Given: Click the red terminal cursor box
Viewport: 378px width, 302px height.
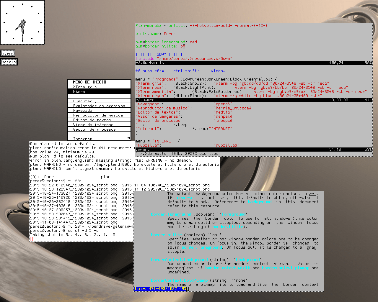Looking at the screenshot, I should point(31,239).
